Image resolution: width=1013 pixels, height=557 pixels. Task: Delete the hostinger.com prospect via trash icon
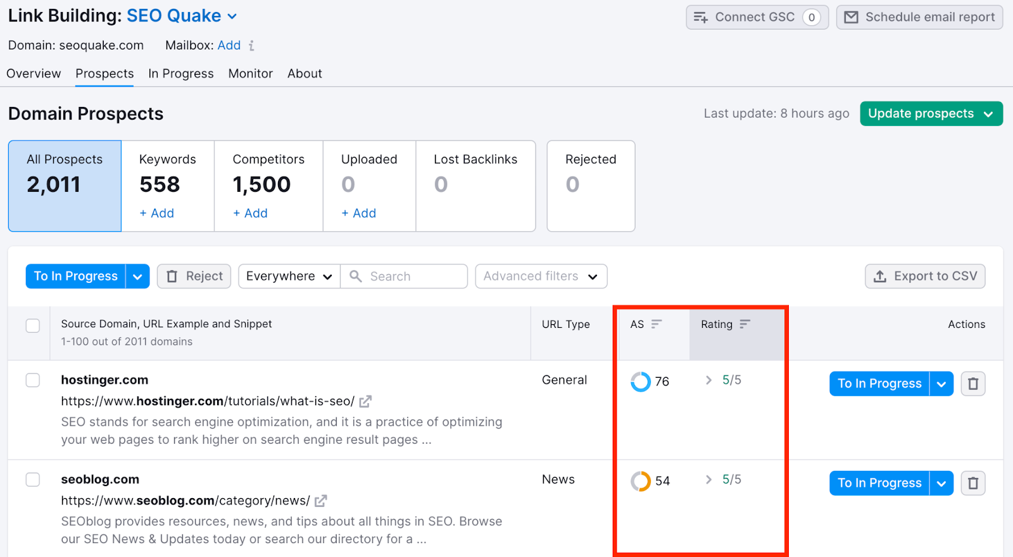973,384
